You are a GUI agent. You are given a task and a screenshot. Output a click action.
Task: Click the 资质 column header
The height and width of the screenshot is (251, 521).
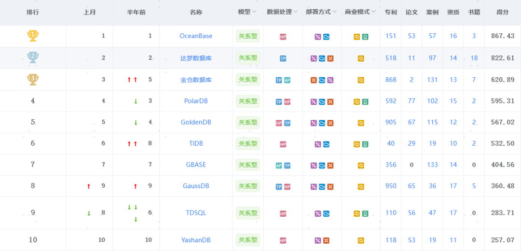tap(453, 12)
